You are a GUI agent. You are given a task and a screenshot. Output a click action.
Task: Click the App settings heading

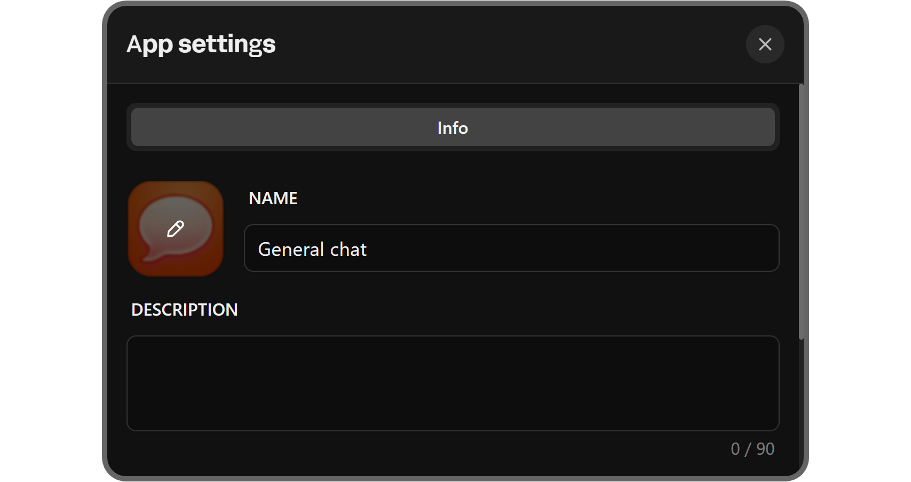click(201, 44)
